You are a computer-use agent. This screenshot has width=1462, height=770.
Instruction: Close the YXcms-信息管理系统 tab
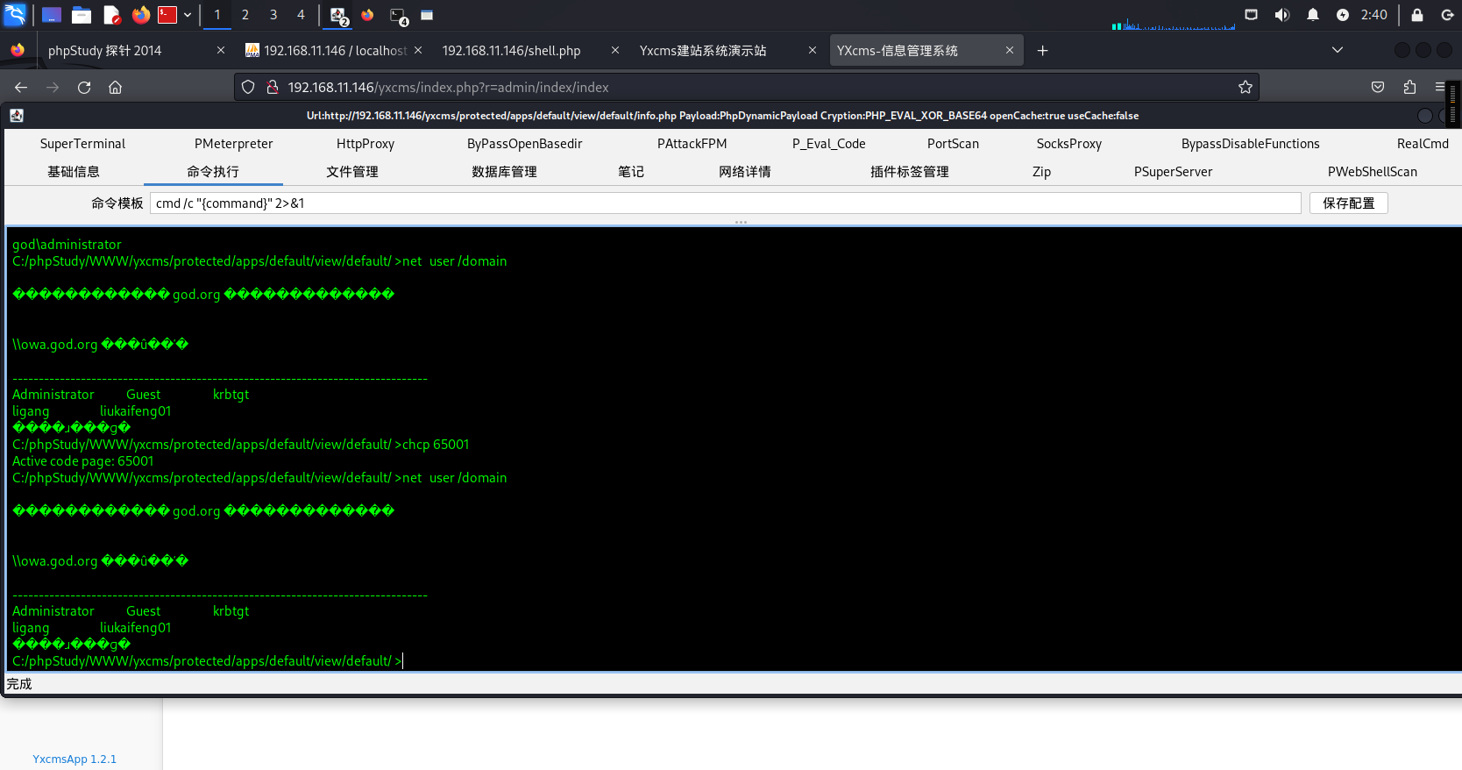click(x=1010, y=51)
